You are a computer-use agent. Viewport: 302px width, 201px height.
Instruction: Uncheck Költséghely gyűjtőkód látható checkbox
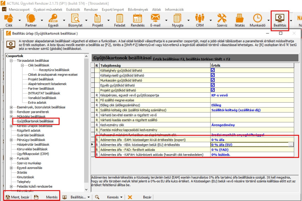(213, 70)
